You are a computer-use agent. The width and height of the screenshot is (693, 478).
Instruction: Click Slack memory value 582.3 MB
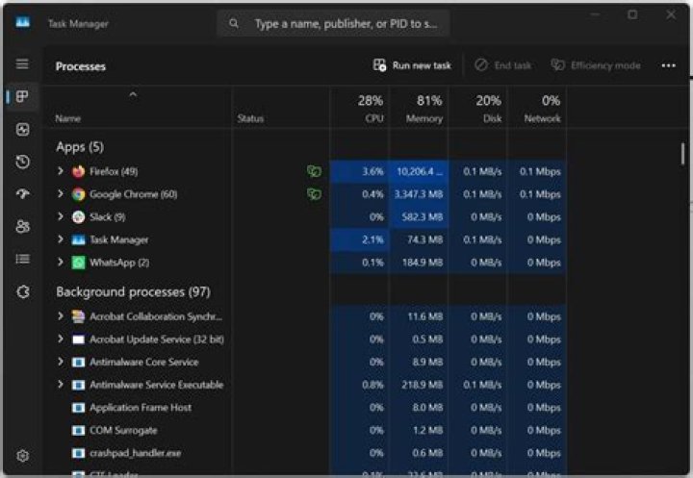tap(423, 217)
